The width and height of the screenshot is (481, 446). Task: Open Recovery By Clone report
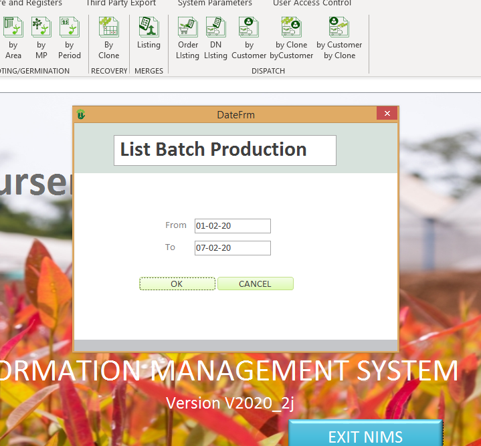pos(108,38)
